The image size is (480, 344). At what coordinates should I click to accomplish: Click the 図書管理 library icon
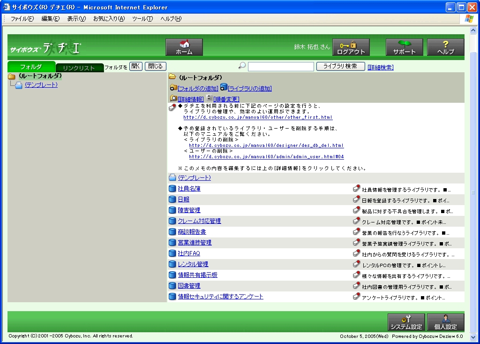[x=172, y=286]
